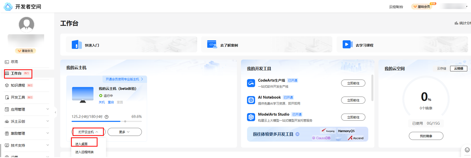471x158 pixels.
Task: Click the 69.6% usage value
Action: coord(136,117)
